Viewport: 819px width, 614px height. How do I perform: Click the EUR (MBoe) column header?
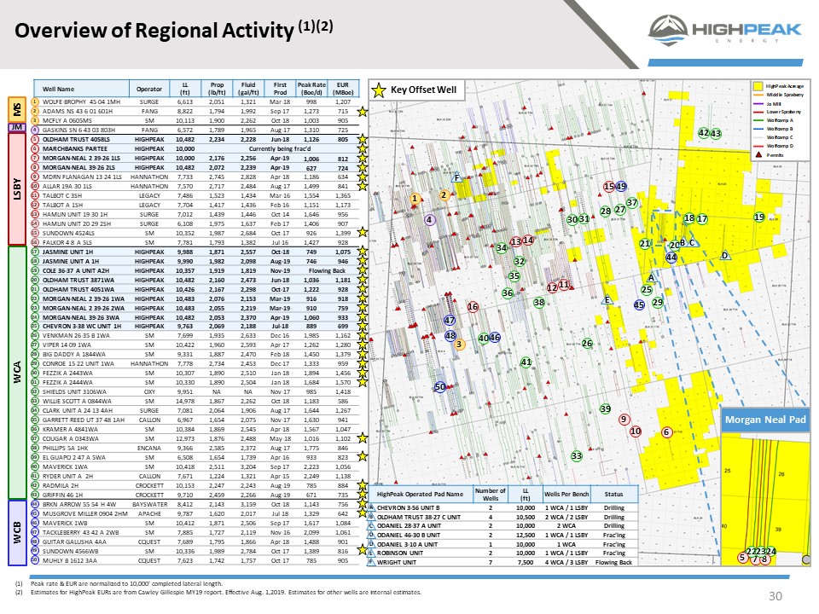pos(343,89)
